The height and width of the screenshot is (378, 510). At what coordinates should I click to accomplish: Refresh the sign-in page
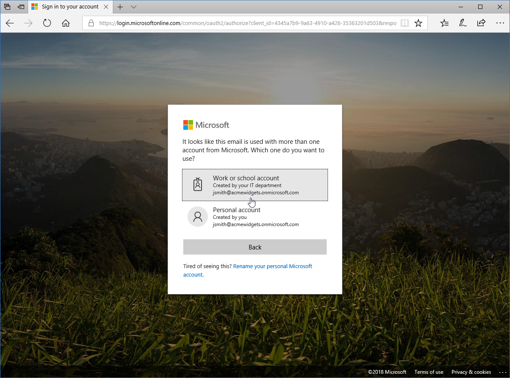tap(47, 23)
